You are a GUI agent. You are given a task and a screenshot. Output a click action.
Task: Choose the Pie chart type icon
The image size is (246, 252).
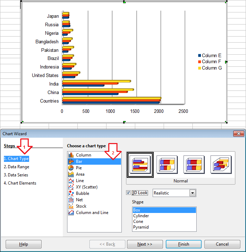(x=71, y=168)
